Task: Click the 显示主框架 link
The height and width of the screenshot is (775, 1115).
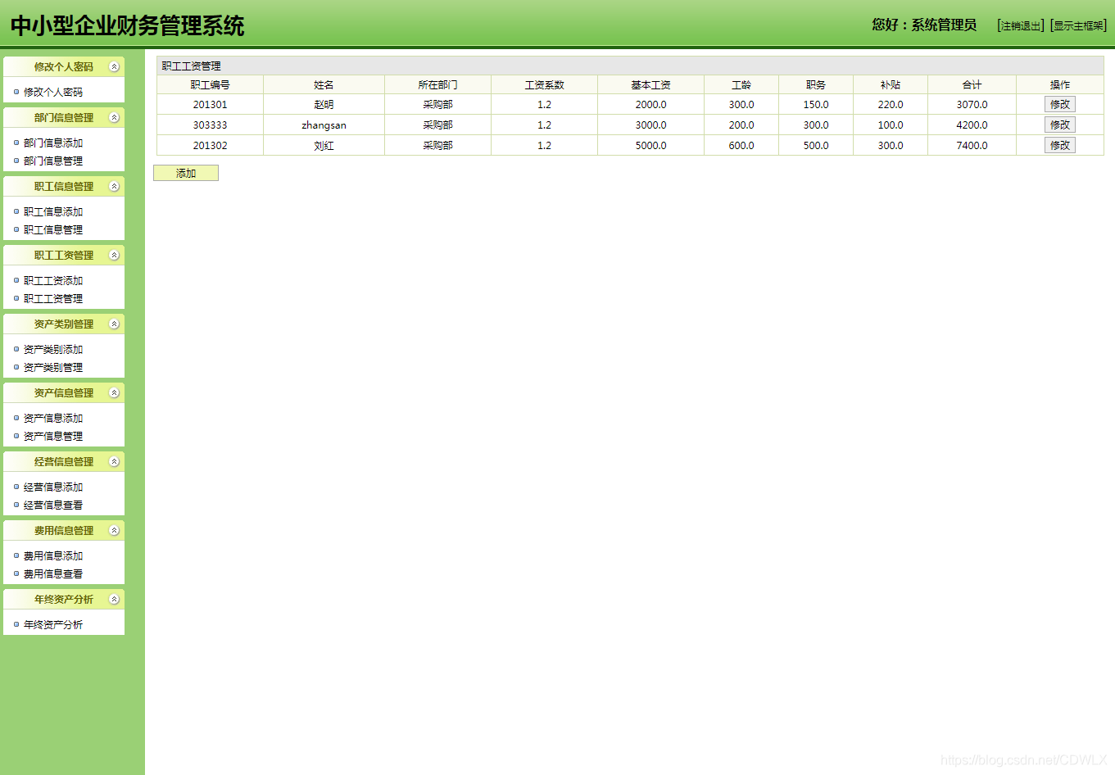Action: [x=1078, y=26]
